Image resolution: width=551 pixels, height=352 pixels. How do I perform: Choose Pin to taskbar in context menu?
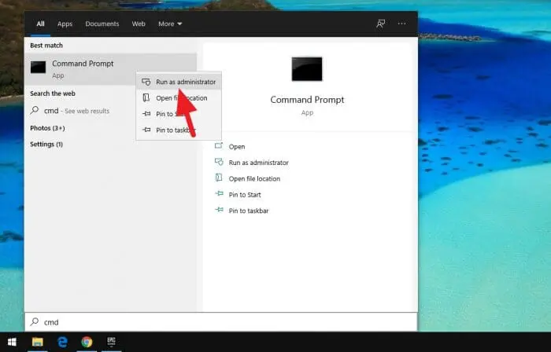(179, 130)
